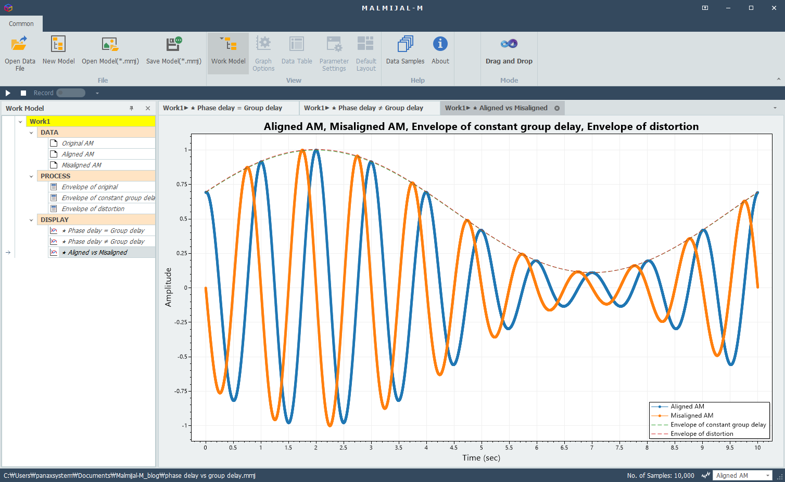Click the Original AM document icon
This screenshot has width=785, height=482.
tap(54, 143)
